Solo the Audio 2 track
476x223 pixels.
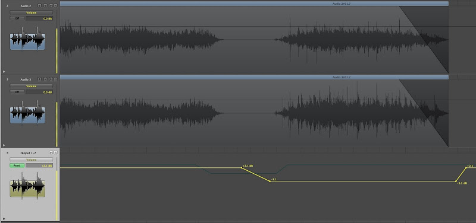pos(55,5)
